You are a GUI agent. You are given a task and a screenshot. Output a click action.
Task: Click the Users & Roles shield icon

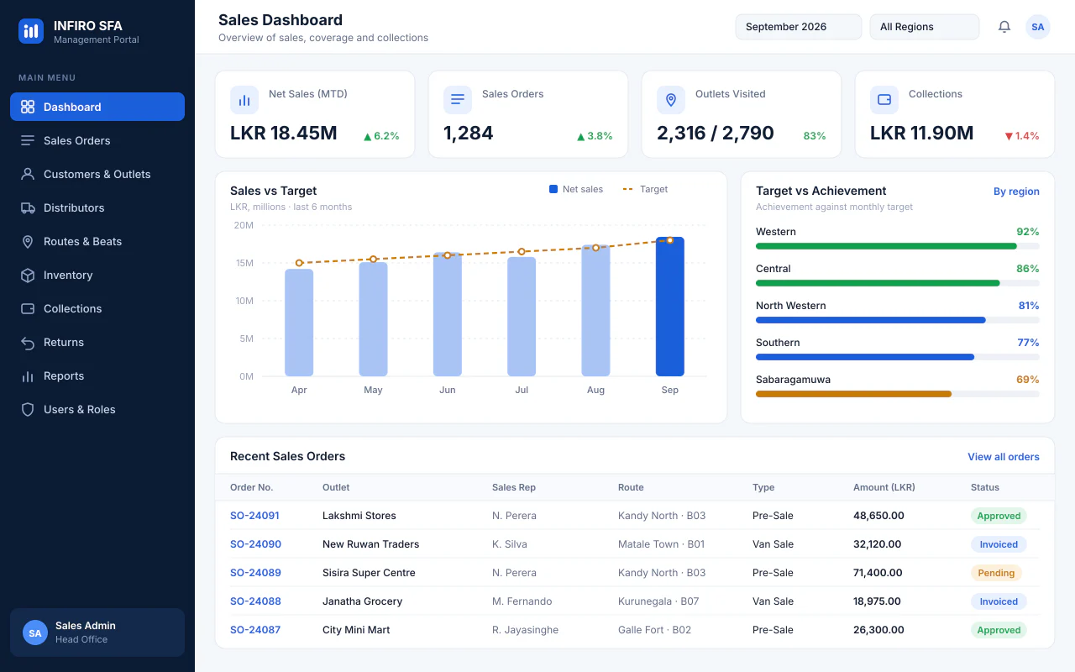click(x=28, y=409)
